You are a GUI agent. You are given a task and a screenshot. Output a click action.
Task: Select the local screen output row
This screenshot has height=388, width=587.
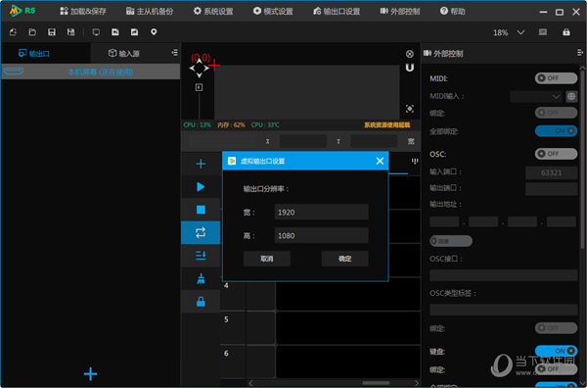[x=91, y=72]
